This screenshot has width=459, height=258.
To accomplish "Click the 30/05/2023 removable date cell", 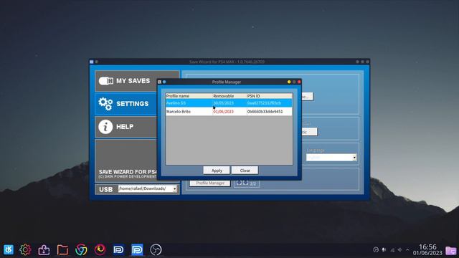I will pyautogui.click(x=223, y=103).
